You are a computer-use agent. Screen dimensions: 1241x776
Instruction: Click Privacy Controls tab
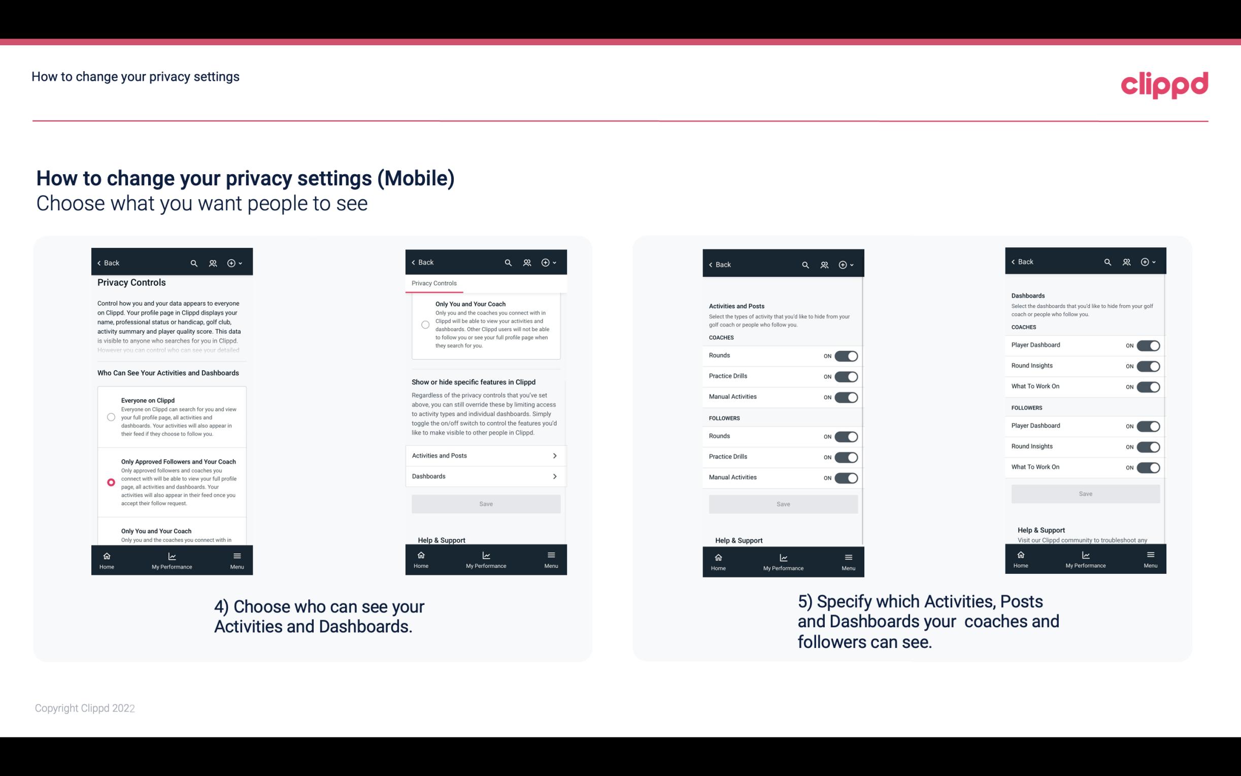coord(434,282)
